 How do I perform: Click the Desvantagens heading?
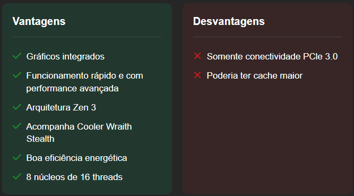(229, 21)
